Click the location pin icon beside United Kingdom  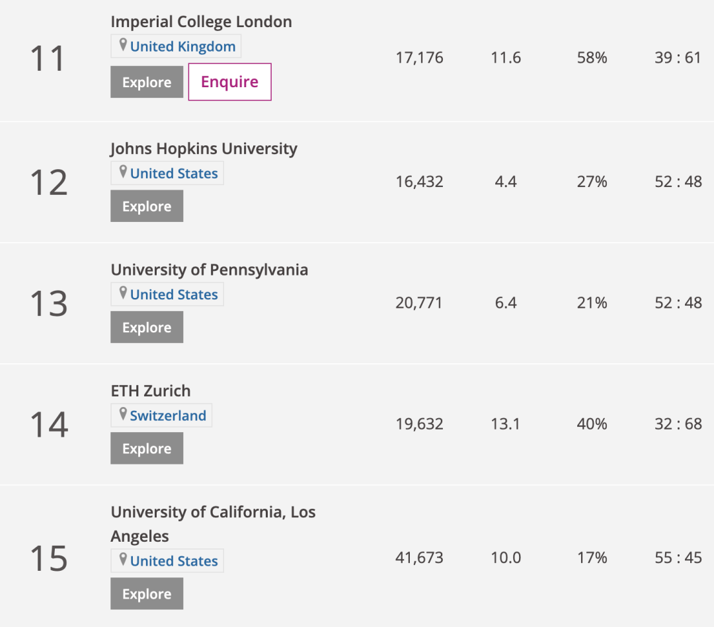click(x=123, y=46)
